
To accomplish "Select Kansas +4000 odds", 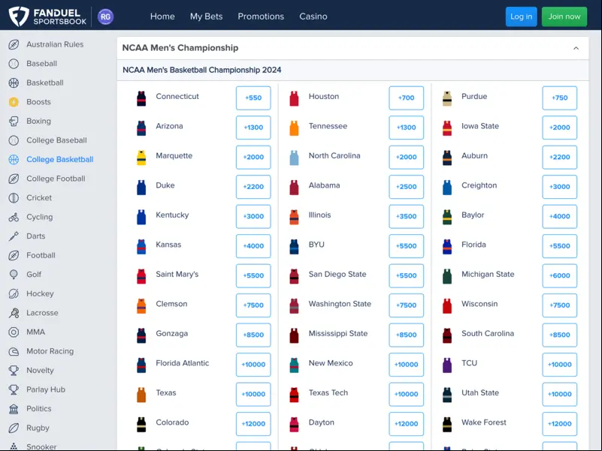I will (253, 246).
